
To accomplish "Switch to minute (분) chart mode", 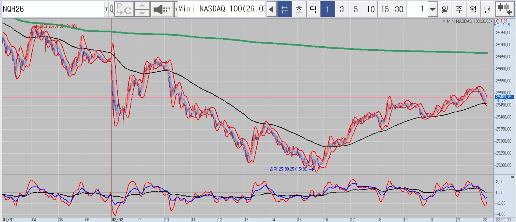I will click(x=285, y=9).
